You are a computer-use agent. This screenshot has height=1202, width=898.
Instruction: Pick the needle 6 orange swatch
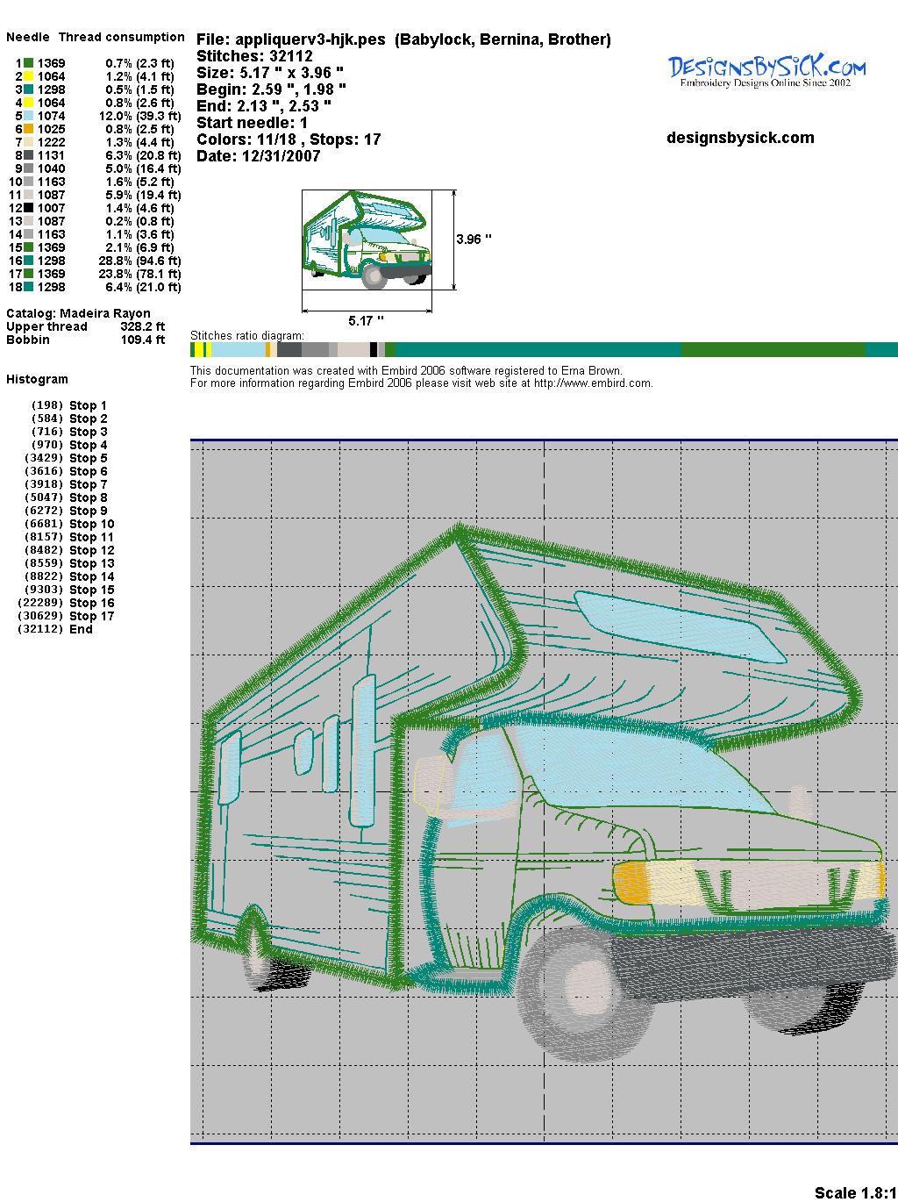click(28, 129)
